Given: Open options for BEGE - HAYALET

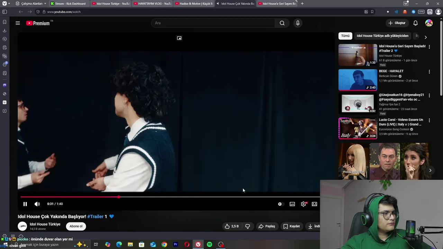Looking at the screenshot, I should coord(429,72).
